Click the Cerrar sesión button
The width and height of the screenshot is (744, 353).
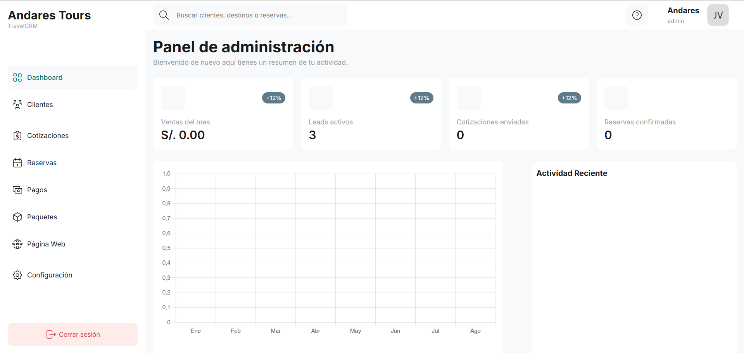click(x=73, y=334)
